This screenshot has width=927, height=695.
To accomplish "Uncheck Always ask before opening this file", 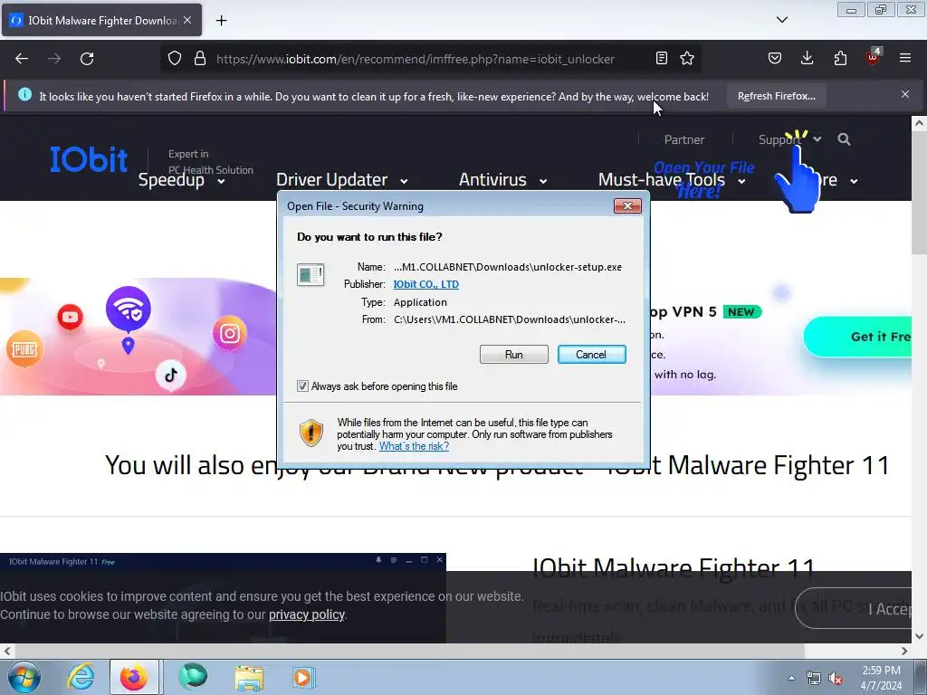I will click(302, 386).
